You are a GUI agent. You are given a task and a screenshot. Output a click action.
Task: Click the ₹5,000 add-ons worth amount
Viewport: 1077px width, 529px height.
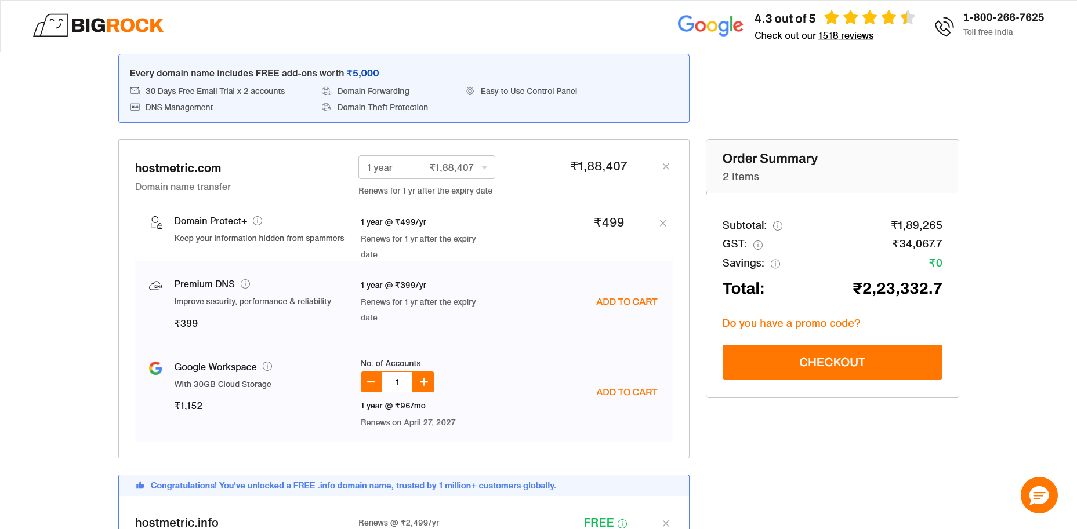pos(362,73)
